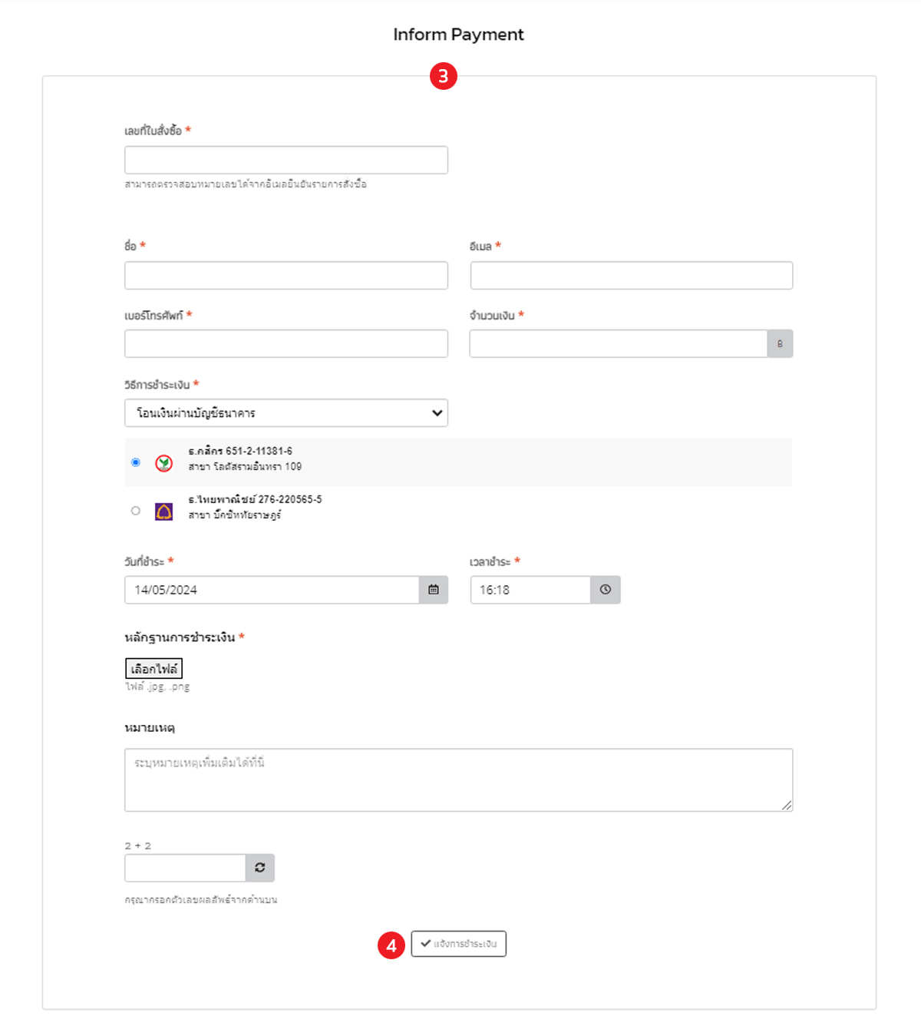Click the captcha answer input box
Screen dimensions: 921x1026
pyautogui.click(x=185, y=868)
